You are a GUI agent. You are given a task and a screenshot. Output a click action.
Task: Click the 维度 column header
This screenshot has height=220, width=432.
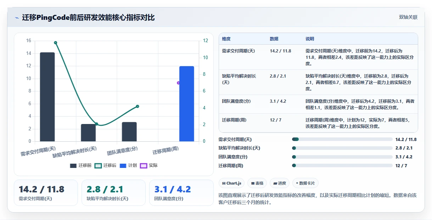click(x=226, y=39)
